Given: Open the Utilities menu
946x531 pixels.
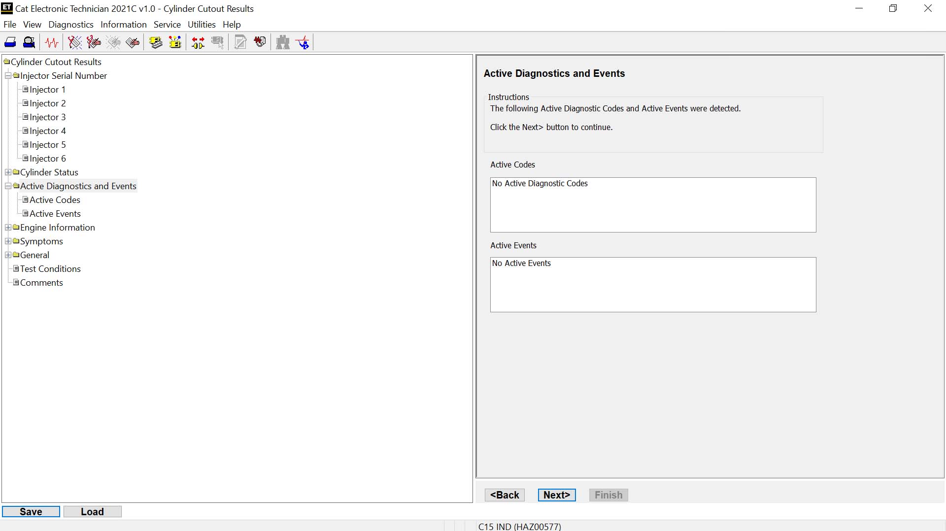Looking at the screenshot, I should click(202, 25).
